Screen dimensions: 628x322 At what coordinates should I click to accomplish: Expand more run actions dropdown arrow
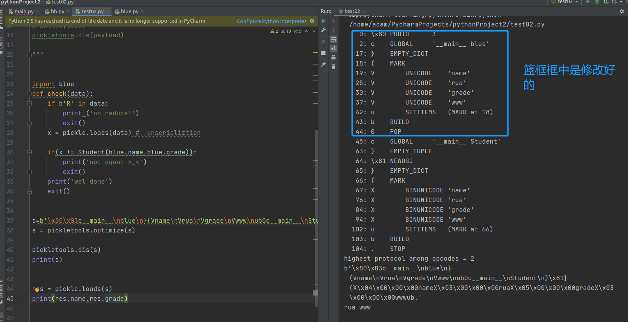[621, 2]
